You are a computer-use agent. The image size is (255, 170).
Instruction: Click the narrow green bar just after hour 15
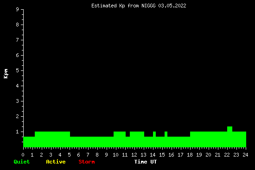click(166, 139)
